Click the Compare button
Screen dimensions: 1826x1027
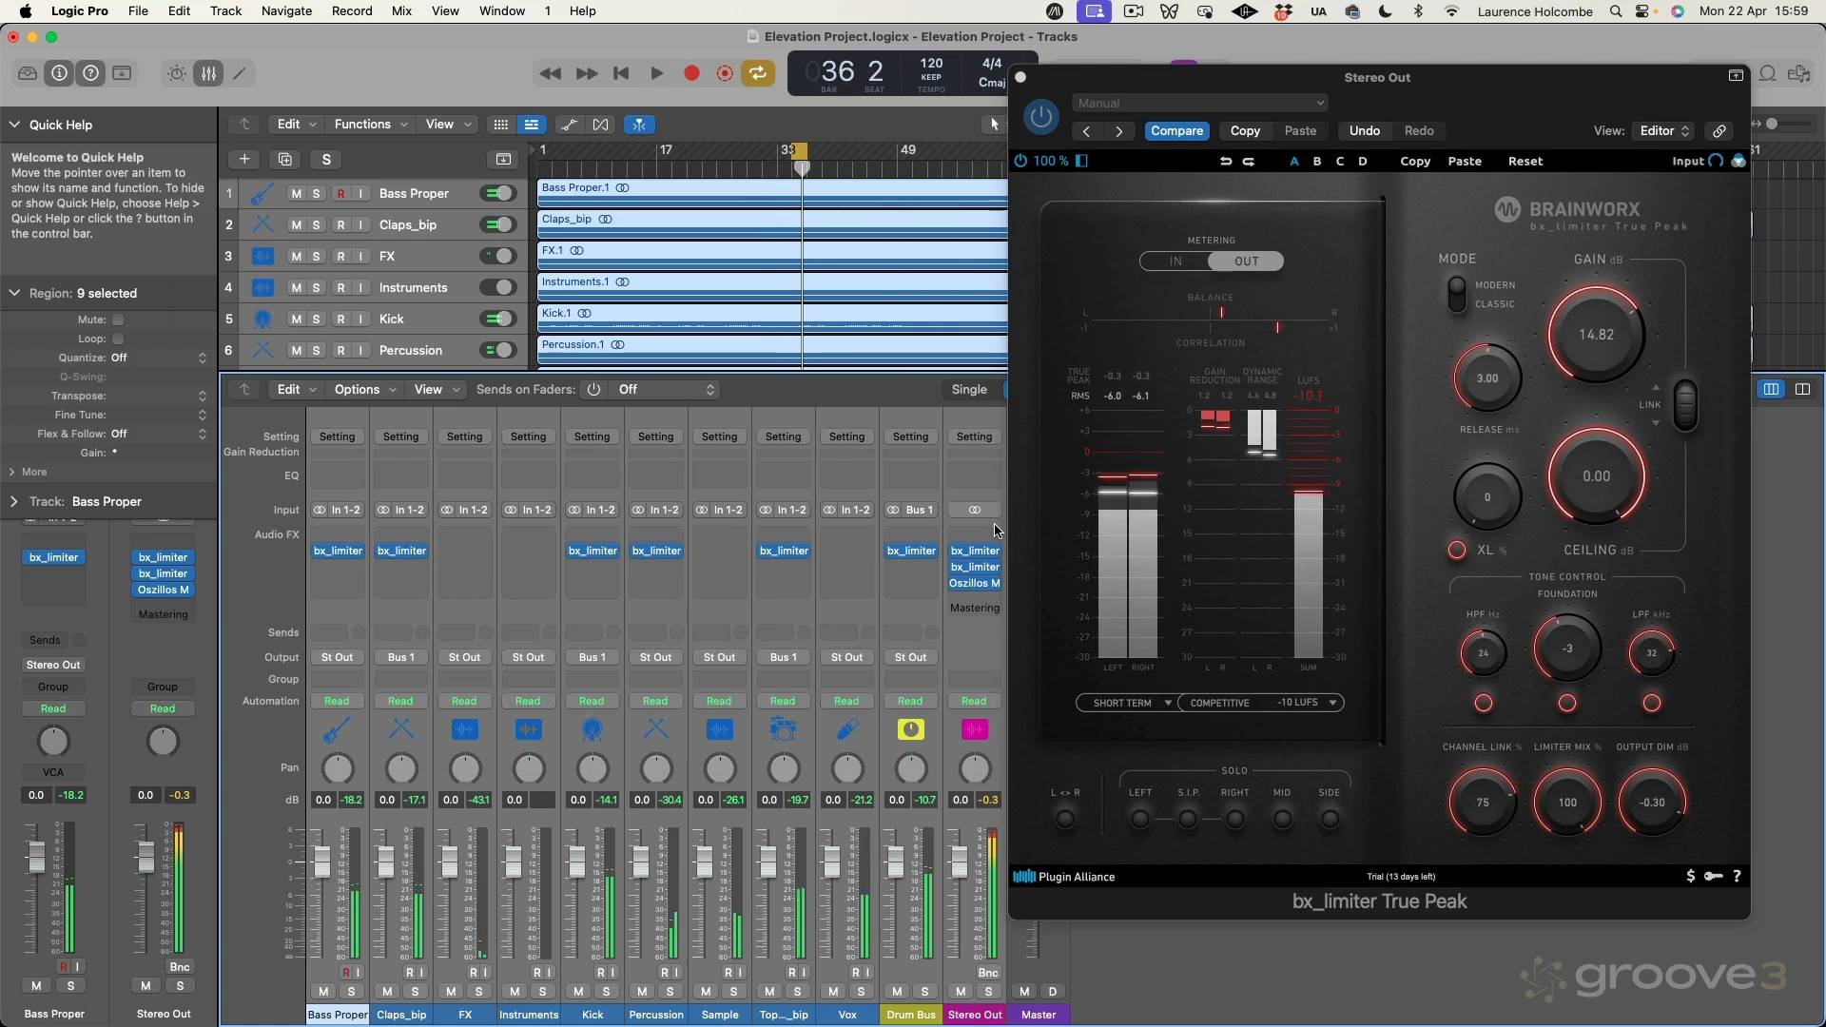1176,130
